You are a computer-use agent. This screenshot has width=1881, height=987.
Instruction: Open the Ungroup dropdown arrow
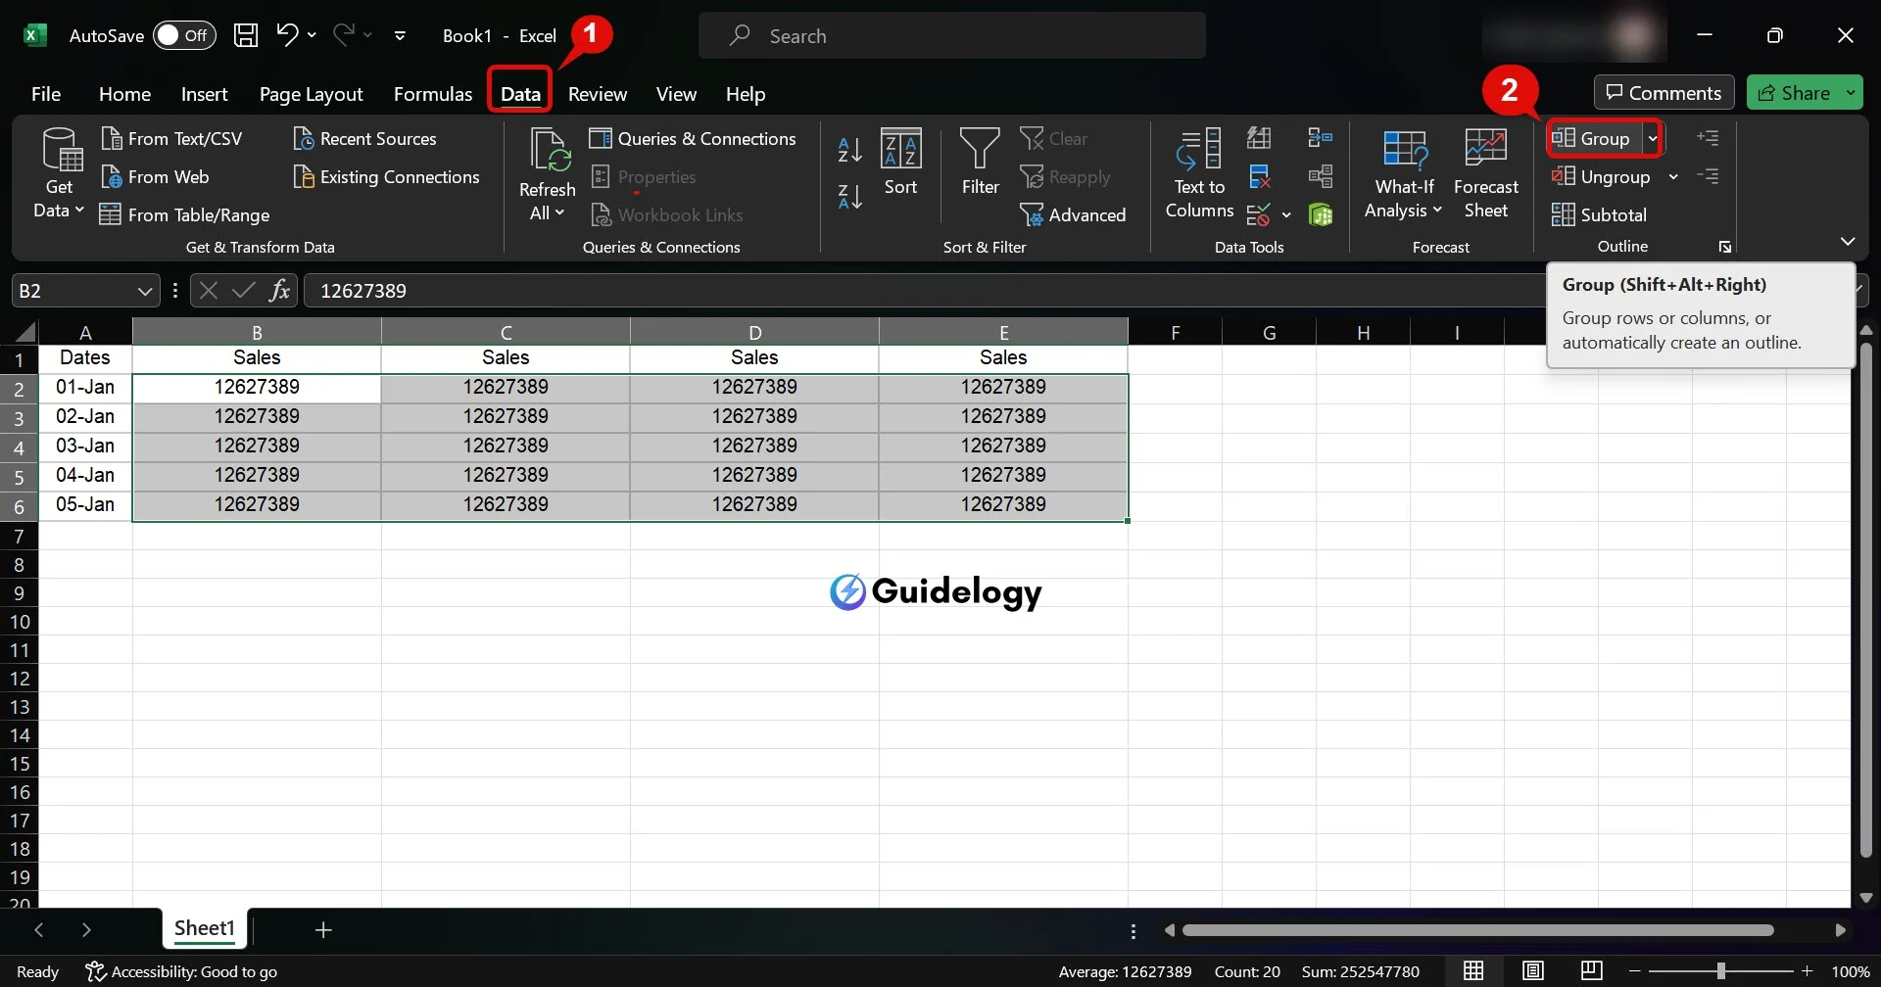click(1673, 177)
